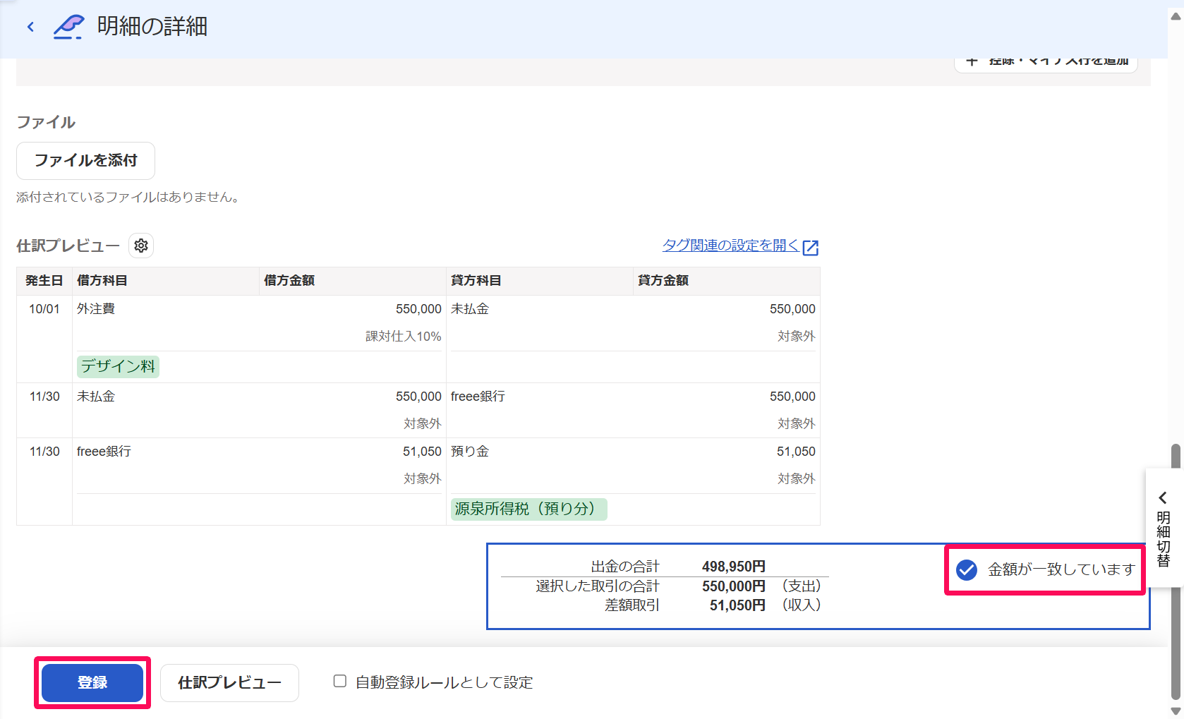The width and height of the screenshot is (1184, 719).
Task: Click the 課対仕入10% tax label
Action: [x=404, y=337]
